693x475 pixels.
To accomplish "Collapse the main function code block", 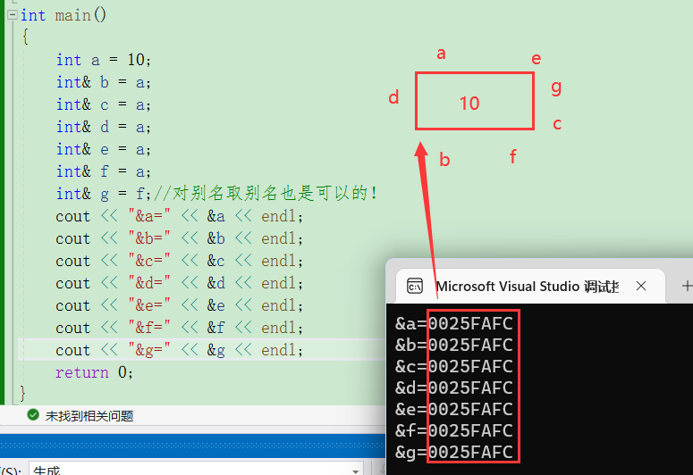I will (13, 15).
